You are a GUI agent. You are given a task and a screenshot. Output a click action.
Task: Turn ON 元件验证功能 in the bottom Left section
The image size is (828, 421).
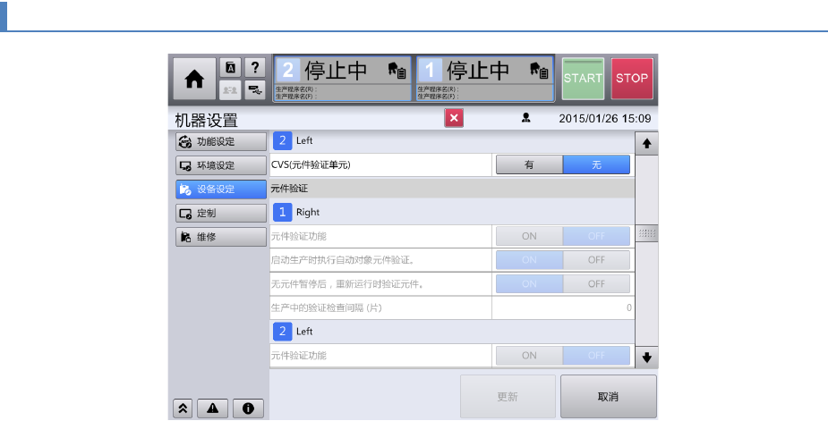coord(529,356)
